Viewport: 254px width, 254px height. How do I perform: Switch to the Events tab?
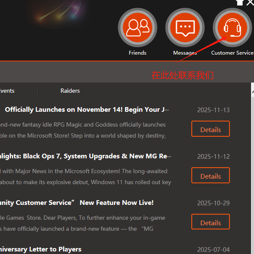[x=7, y=91]
